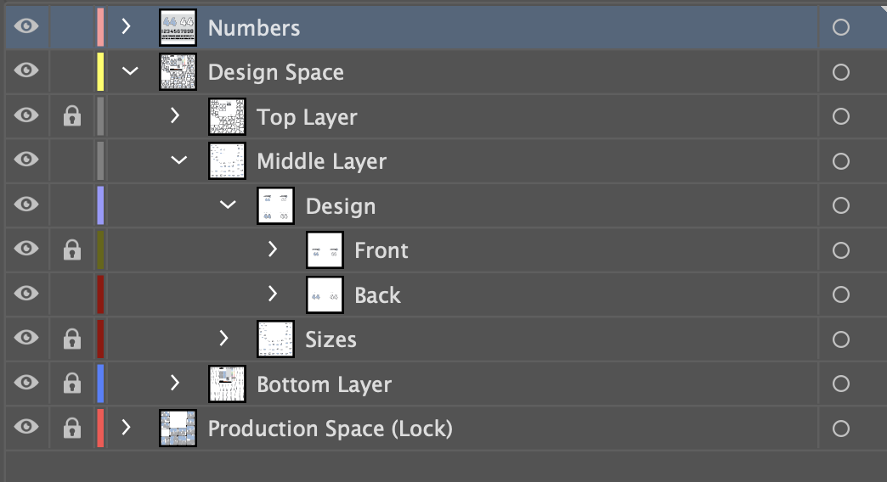Viewport: 887px width, 482px height.
Task: Toggle visibility of the Middle Layer
Action: (26, 161)
